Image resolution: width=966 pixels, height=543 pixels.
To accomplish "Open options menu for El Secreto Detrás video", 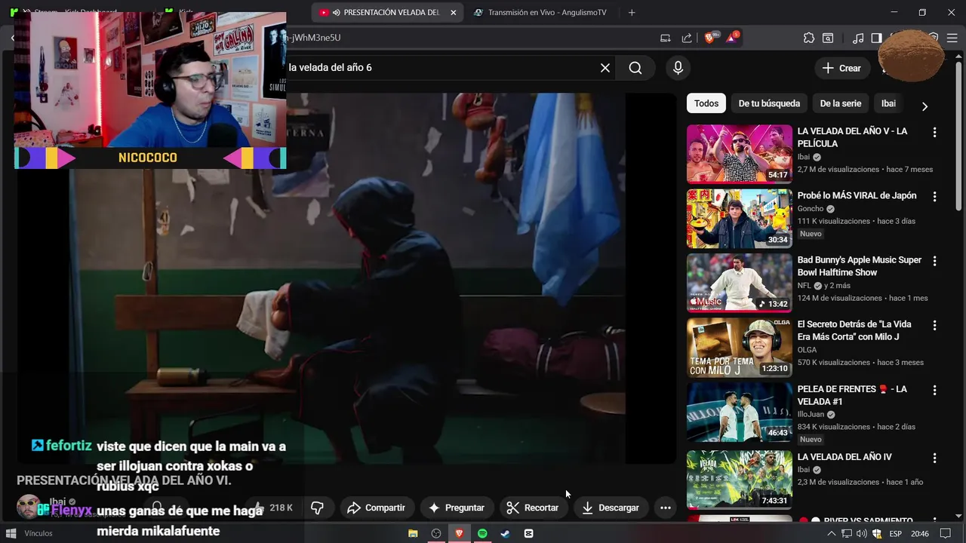I will 934,325.
